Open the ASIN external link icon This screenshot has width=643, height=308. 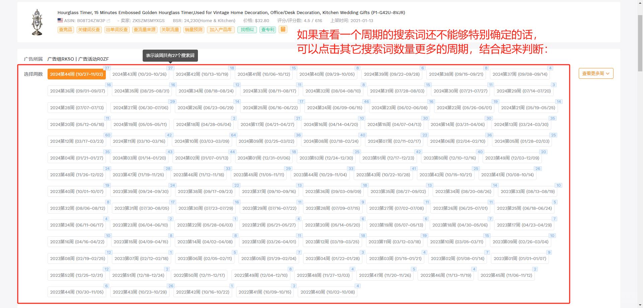coord(109,21)
